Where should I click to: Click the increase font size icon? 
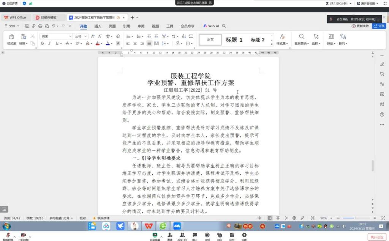pos(93,36)
